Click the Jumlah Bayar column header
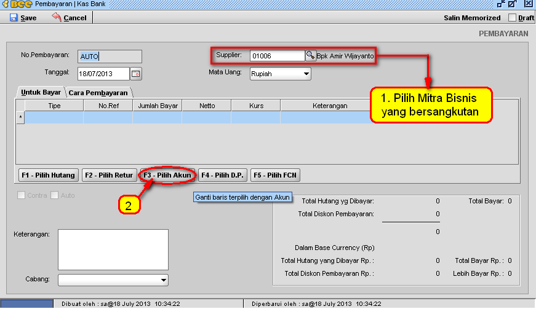Image resolution: width=536 pixels, height=309 pixels. [158, 106]
